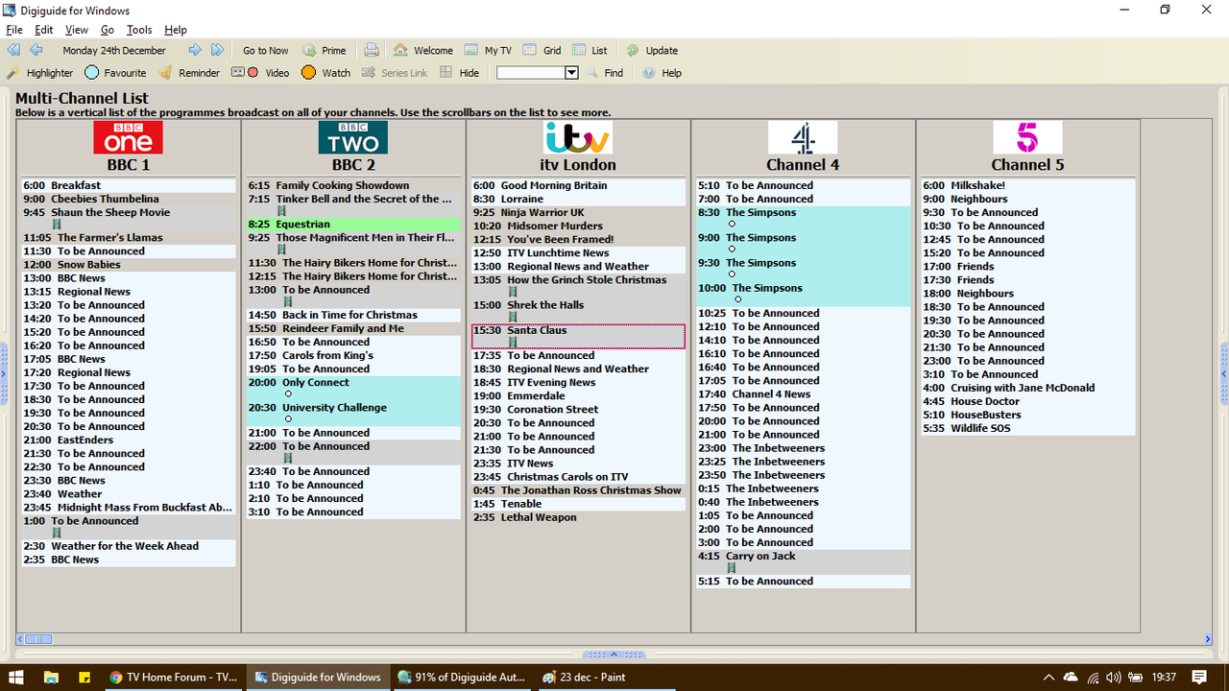The image size is (1229, 691).
Task: Click the BBC One channel logo
Action: (x=128, y=137)
